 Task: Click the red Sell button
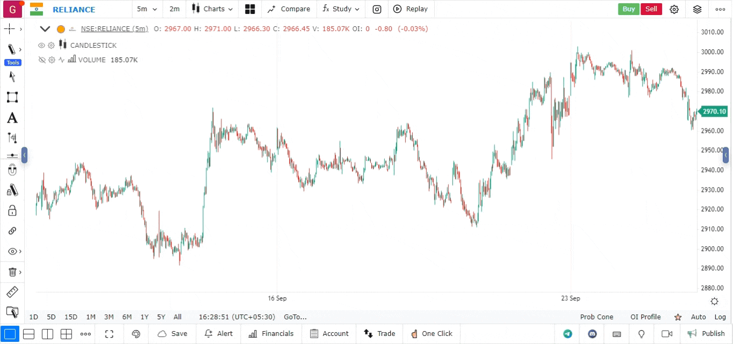click(x=651, y=9)
